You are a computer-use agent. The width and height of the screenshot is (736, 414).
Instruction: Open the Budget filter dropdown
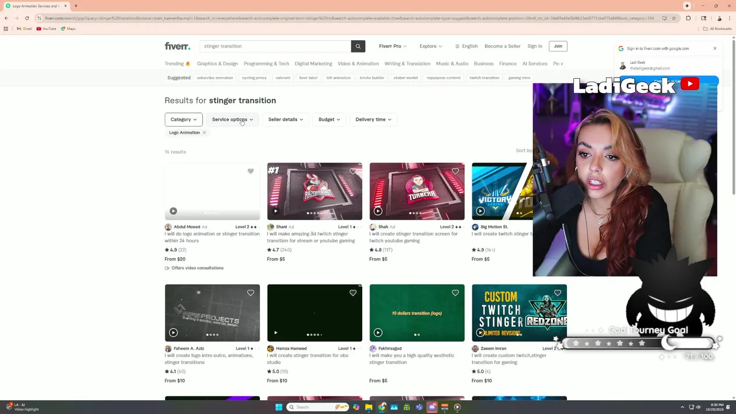coord(329,120)
